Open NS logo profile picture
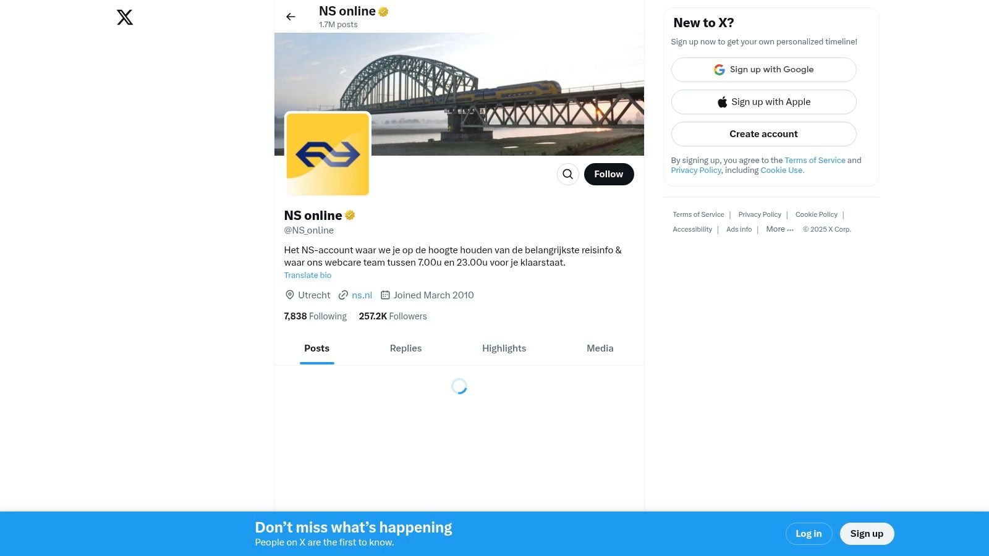 (328, 154)
